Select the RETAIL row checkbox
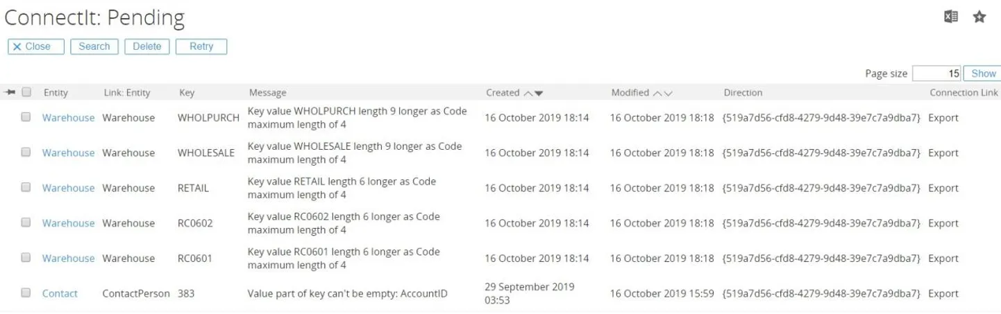This screenshot has width=1001, height=314. [26, 188]
